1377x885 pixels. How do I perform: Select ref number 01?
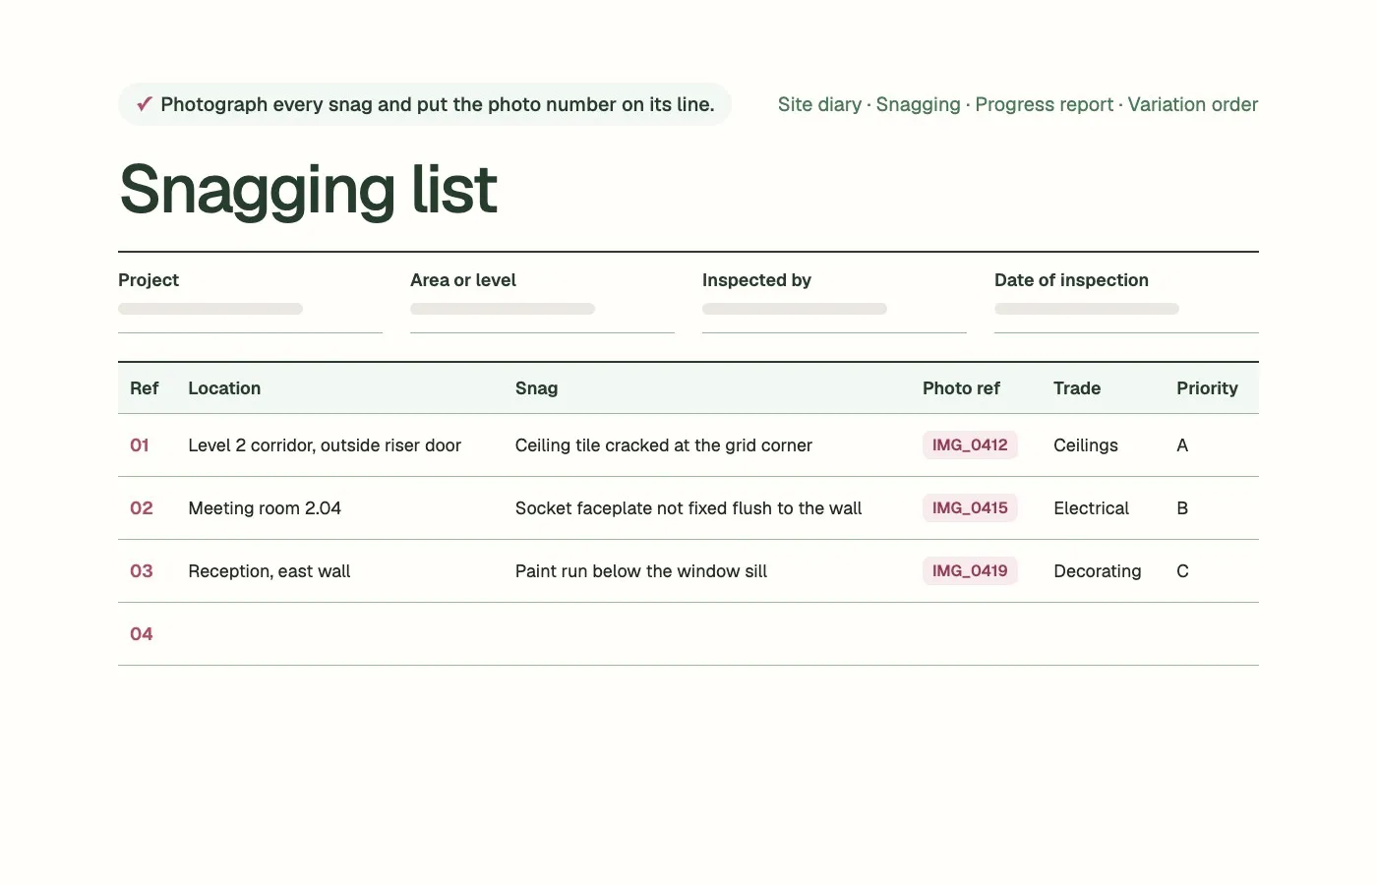coord(140,445)
